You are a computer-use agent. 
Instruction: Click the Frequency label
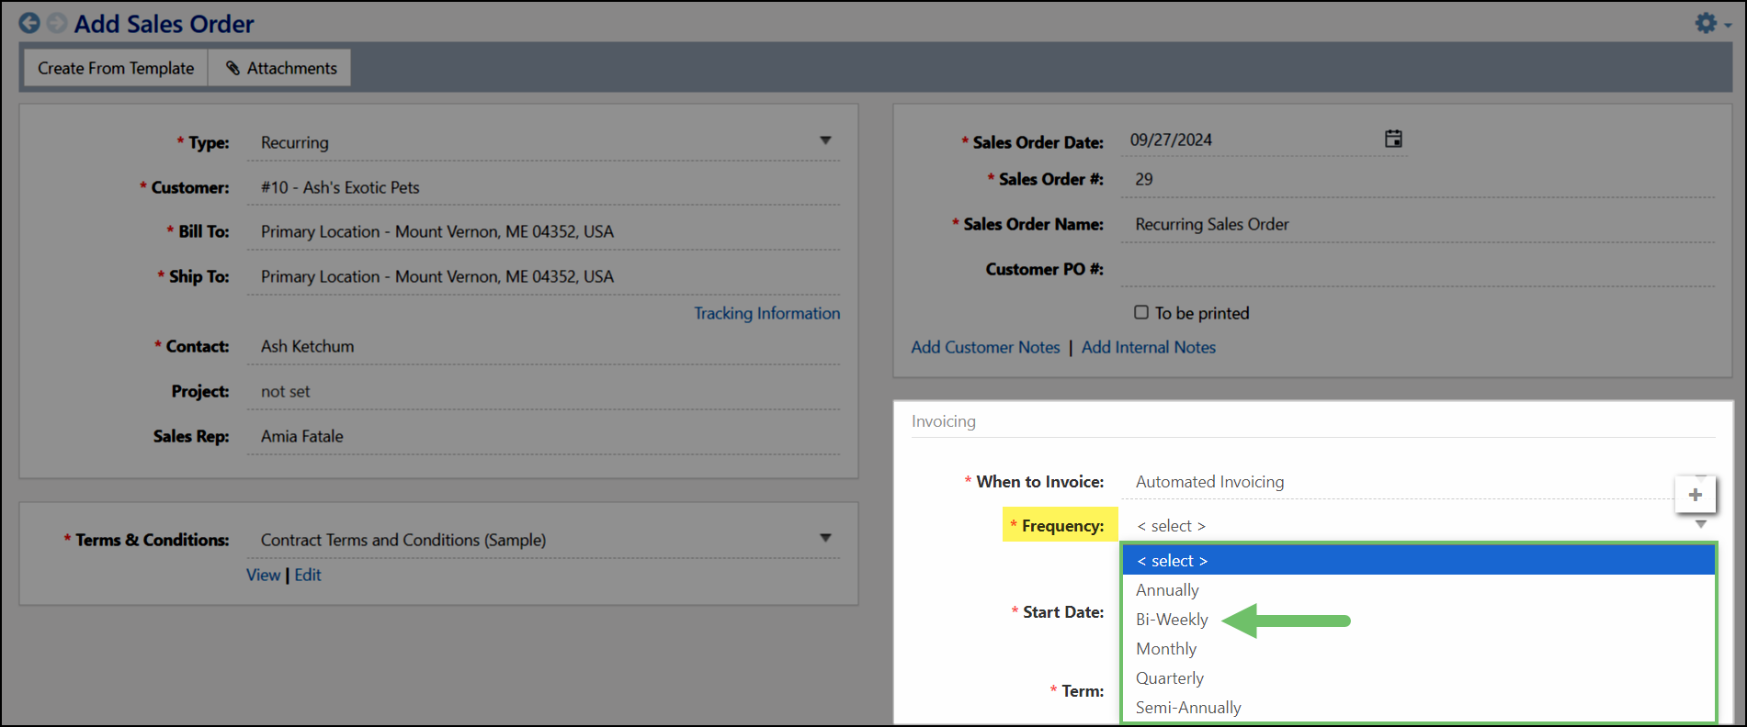coord(1062,526)
